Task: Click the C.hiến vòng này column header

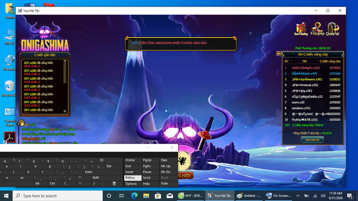Action: [x=330, y=61]
